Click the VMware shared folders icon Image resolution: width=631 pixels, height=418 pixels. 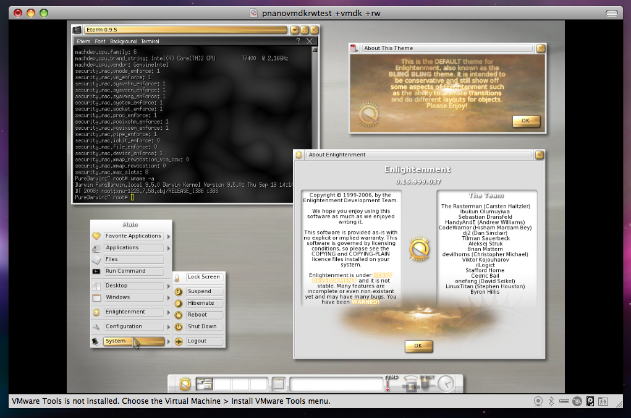[603, 401]
